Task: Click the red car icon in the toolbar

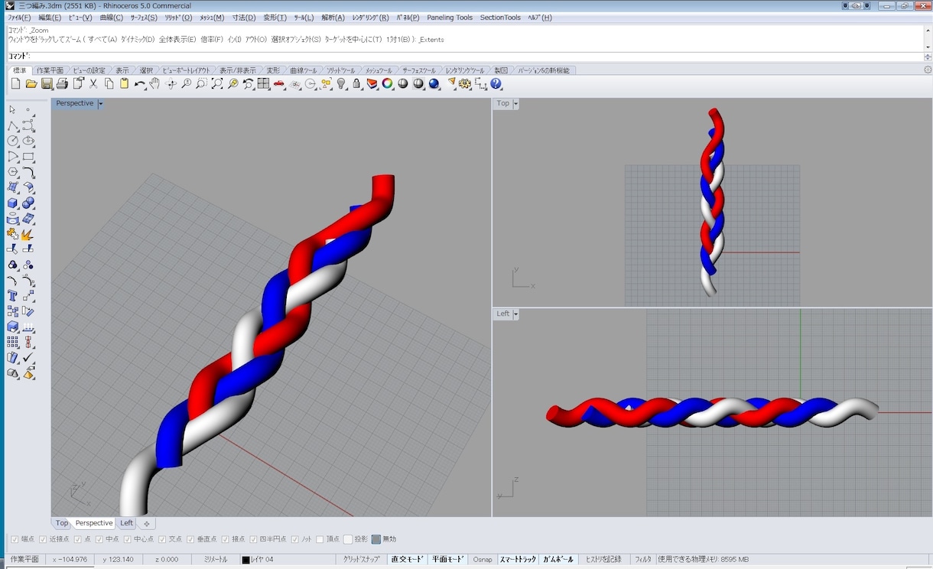Action: tap(279, 84)
